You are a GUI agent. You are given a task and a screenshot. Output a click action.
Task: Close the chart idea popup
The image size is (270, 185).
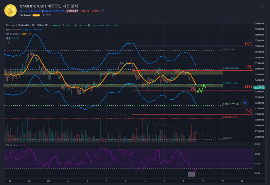[x=263, y=6]
